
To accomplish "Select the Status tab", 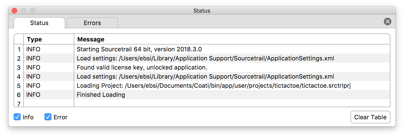I will pyautogui.click(x=39, y=23).
